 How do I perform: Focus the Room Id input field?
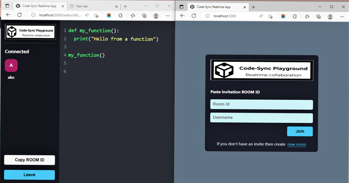click(x=261, y=105)
